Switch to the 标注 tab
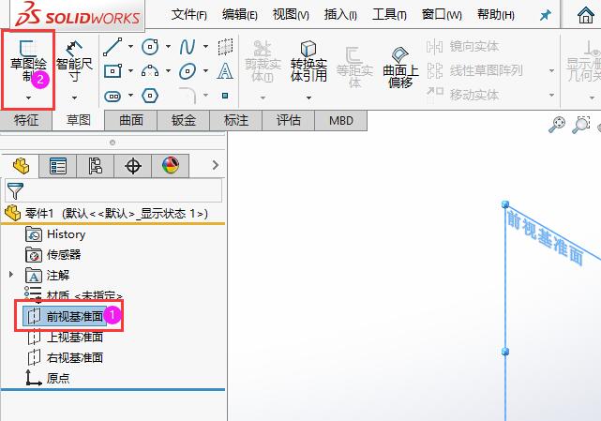The image size is (601, 421). pos(236,120)
